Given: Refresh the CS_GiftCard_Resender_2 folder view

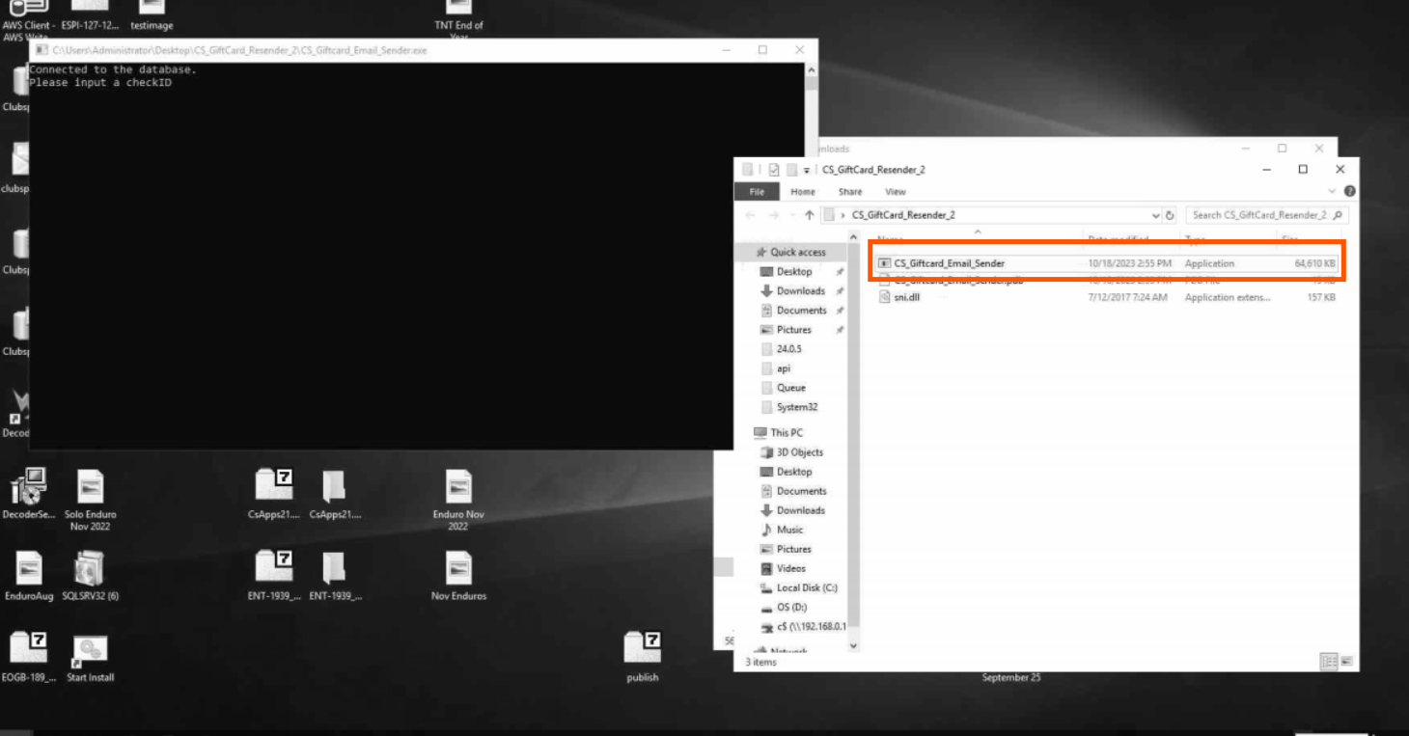Looking at the screenshot, I should [1171, 216].
